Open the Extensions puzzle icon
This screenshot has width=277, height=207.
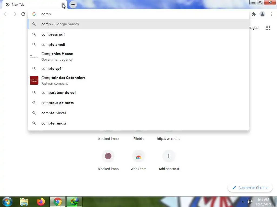[x=254, y=14]
